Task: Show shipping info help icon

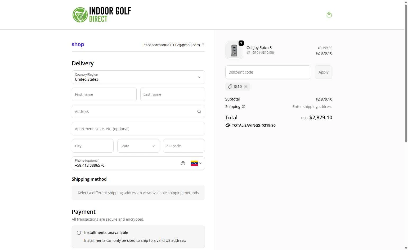Action: (244, 107)
